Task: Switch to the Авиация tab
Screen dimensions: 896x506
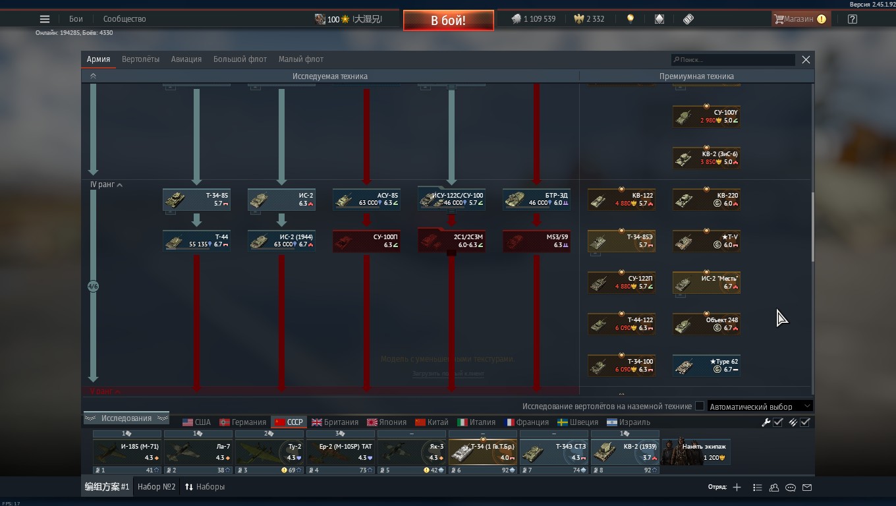Action: tap(186, 59)
